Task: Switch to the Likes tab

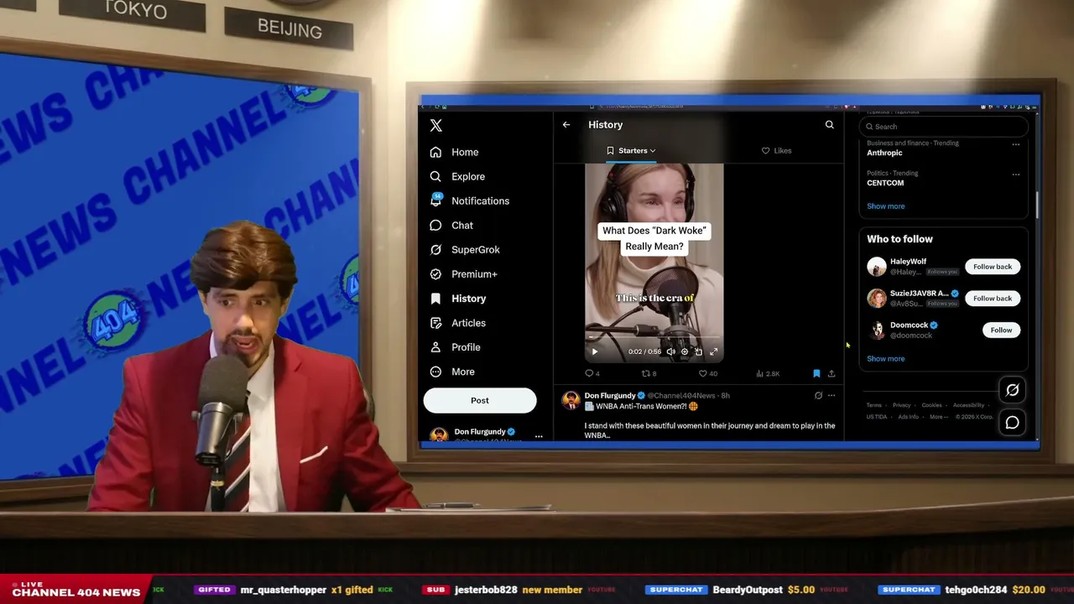Action: pos(777,151)
